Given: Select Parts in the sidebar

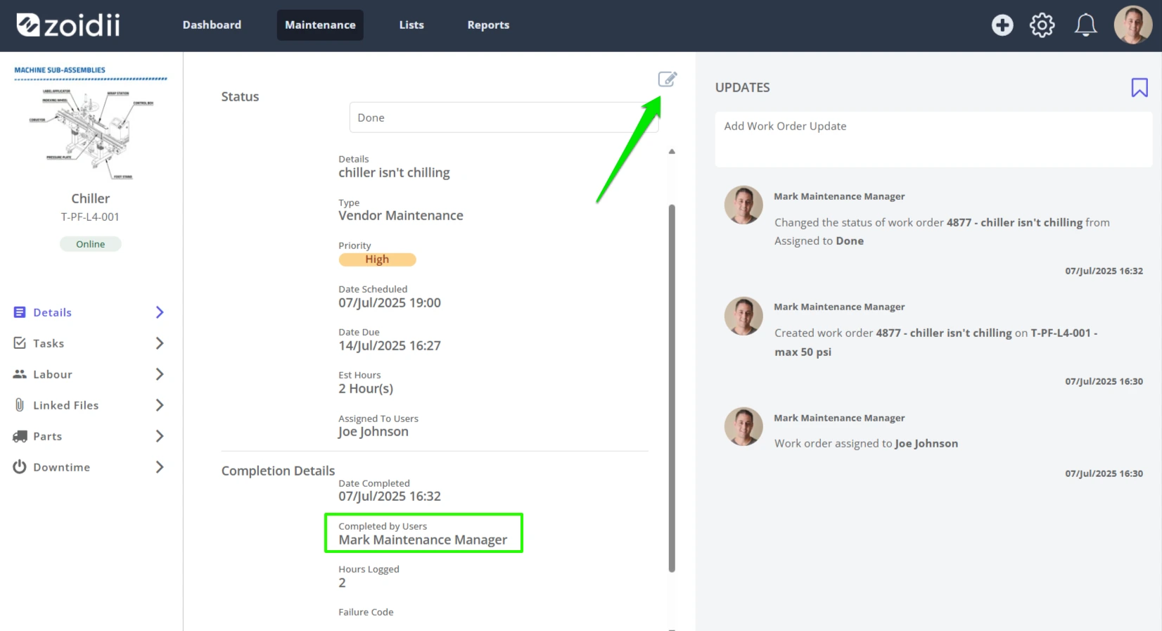Looking at the screenshot, I should click(x=89, y=436).
